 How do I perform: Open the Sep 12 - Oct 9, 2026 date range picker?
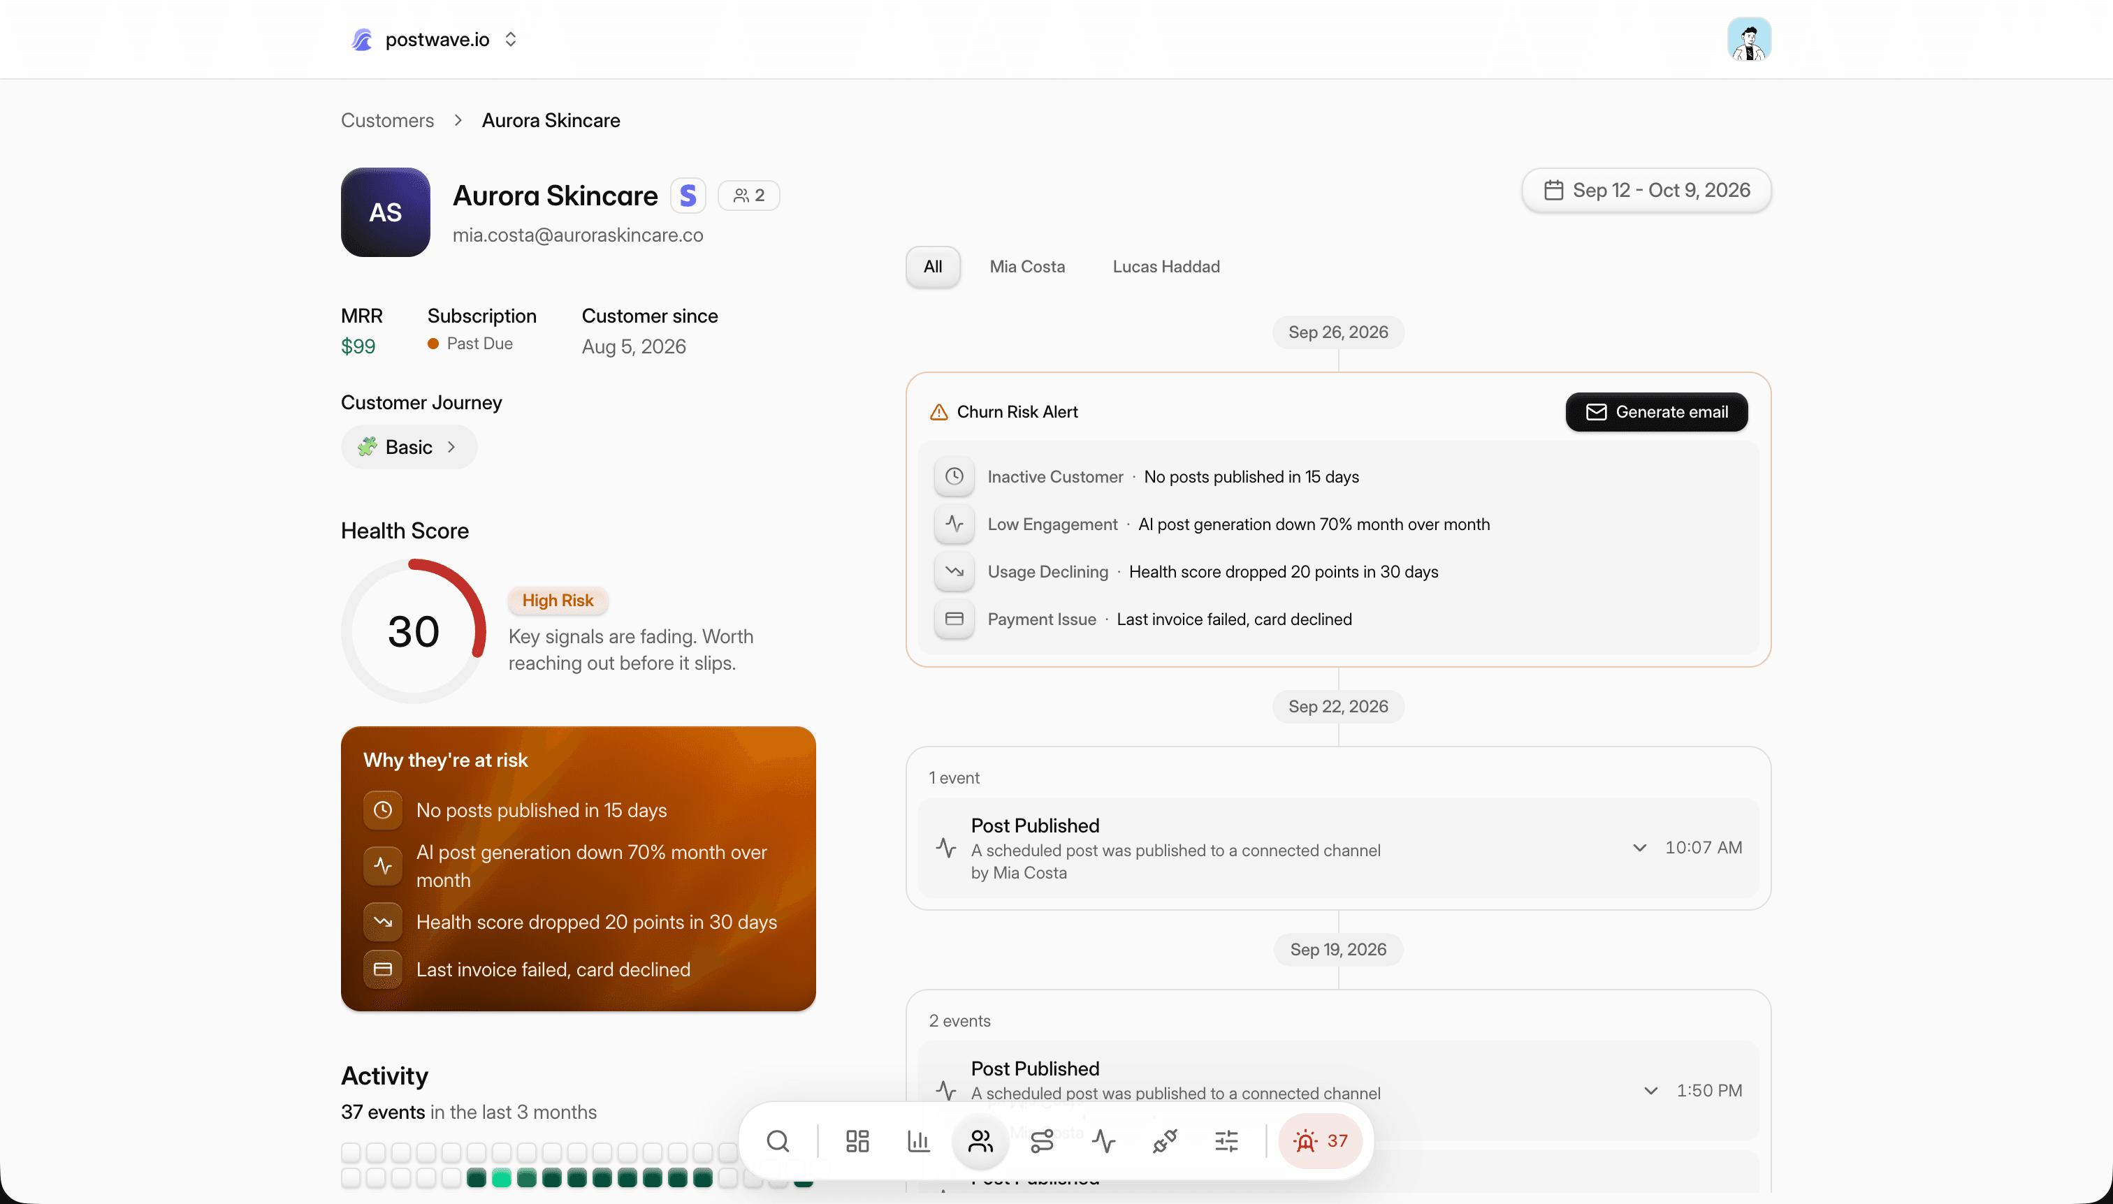coord(1646,190)
